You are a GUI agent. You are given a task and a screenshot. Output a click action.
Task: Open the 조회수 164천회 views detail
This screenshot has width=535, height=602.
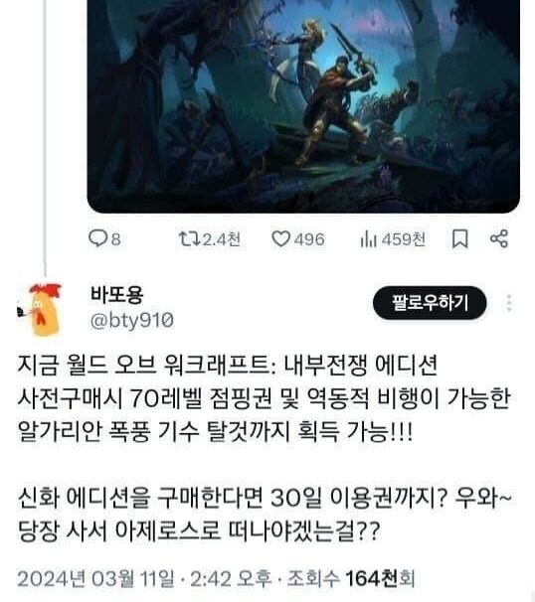pyautogui.click(x=351, y=578)
